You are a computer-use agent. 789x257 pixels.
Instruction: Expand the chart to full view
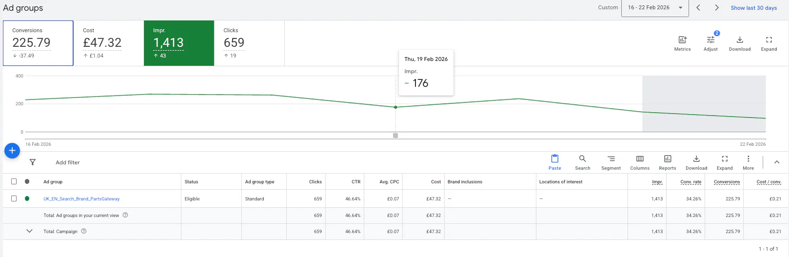[x=769, y=43]
